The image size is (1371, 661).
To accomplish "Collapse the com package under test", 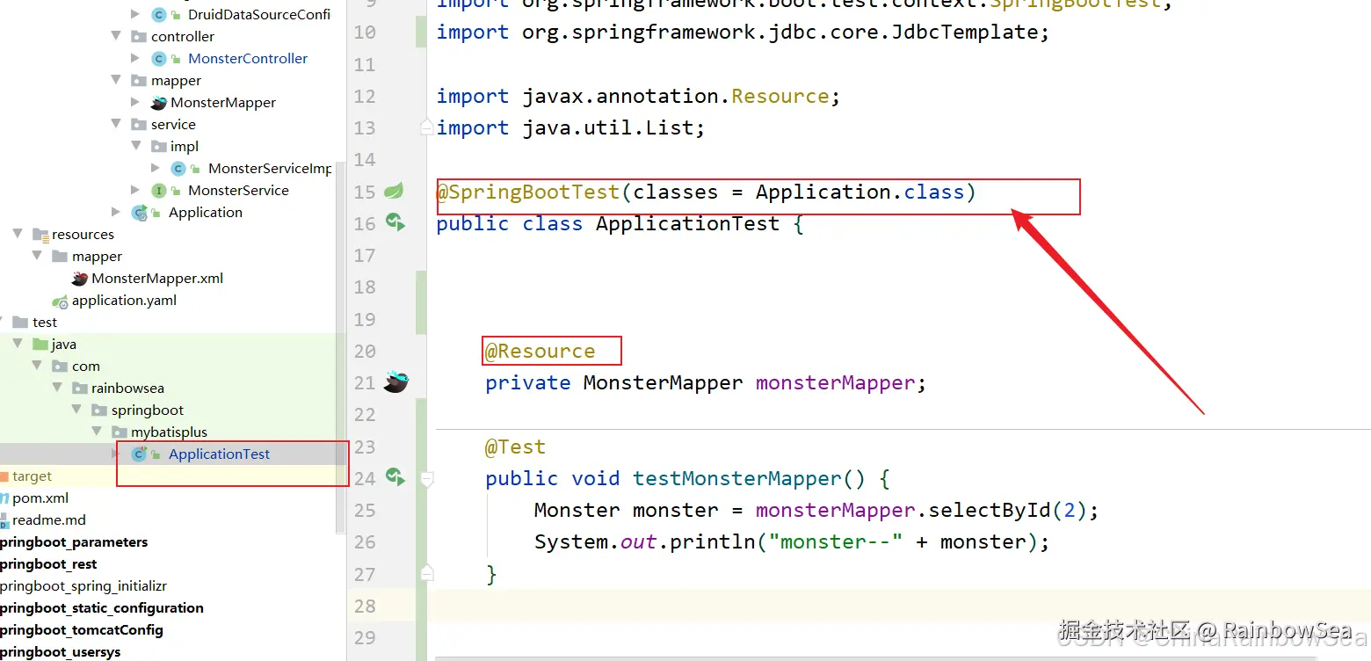I will tap(37, 366).
